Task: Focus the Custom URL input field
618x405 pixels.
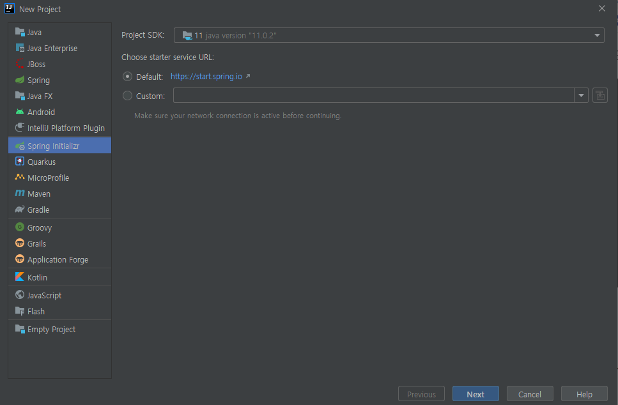Action: click(x=374, y=95)
